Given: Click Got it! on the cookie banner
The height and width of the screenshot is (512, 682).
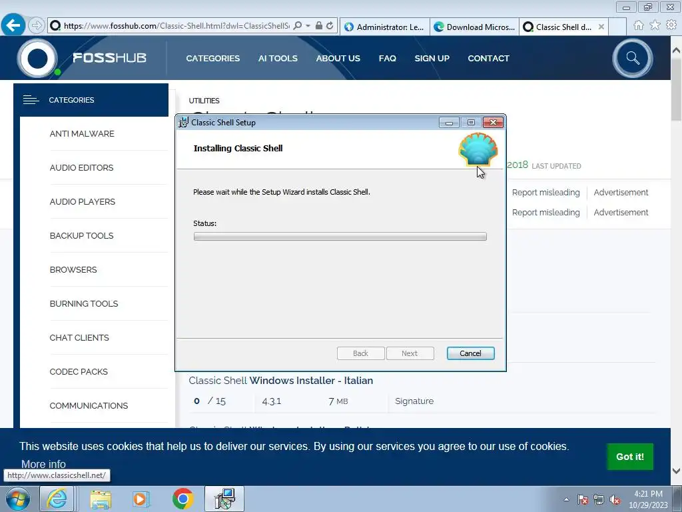Looking at the screenshot, I should [630, 457].
